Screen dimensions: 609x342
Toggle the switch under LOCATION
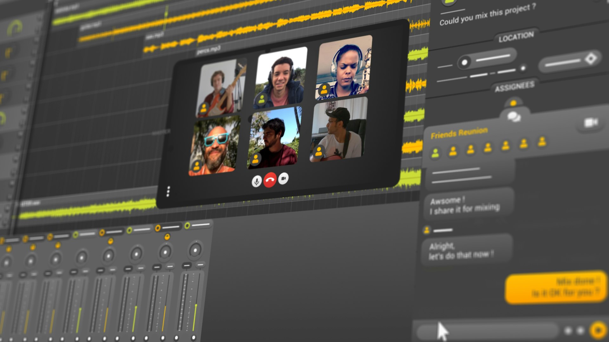click(465, 62)
